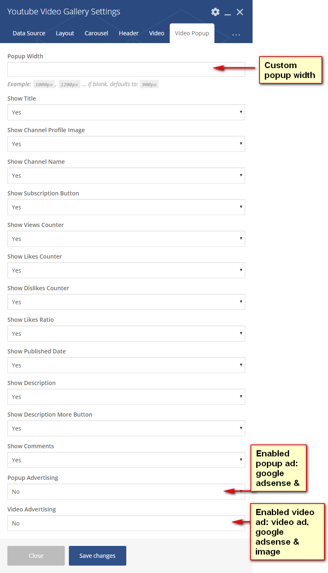The image size is (328, 573).
Task: Open the Show Views Counter dropdown
Action: pyautogui.click(x=126, y=239)
